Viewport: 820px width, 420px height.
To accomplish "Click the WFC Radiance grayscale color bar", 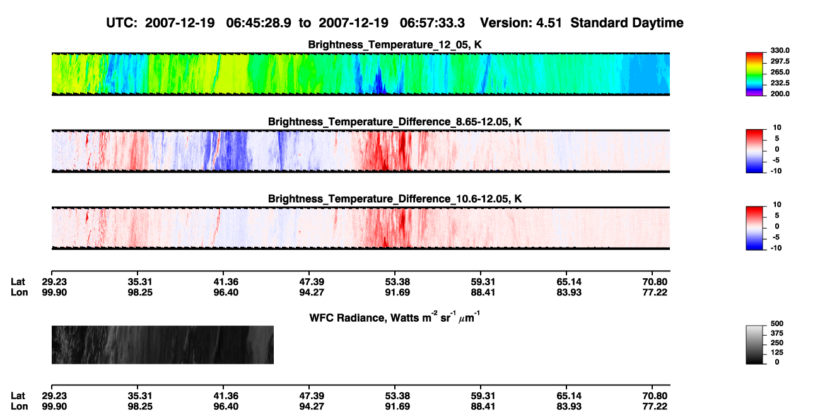I will pos(756,345).
